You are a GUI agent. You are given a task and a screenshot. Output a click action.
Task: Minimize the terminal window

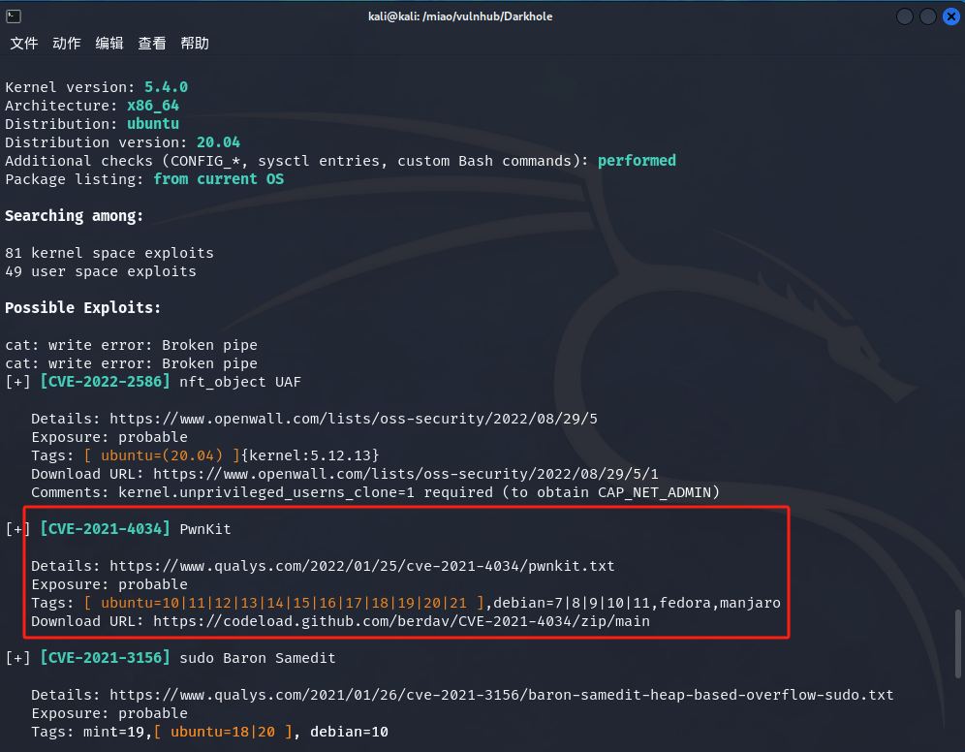pos(905,16)
